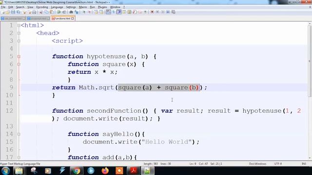This screenshot has width=312, height=175.
Task: Paste from clipboard using the Paste icon
Action: point(52,12)
